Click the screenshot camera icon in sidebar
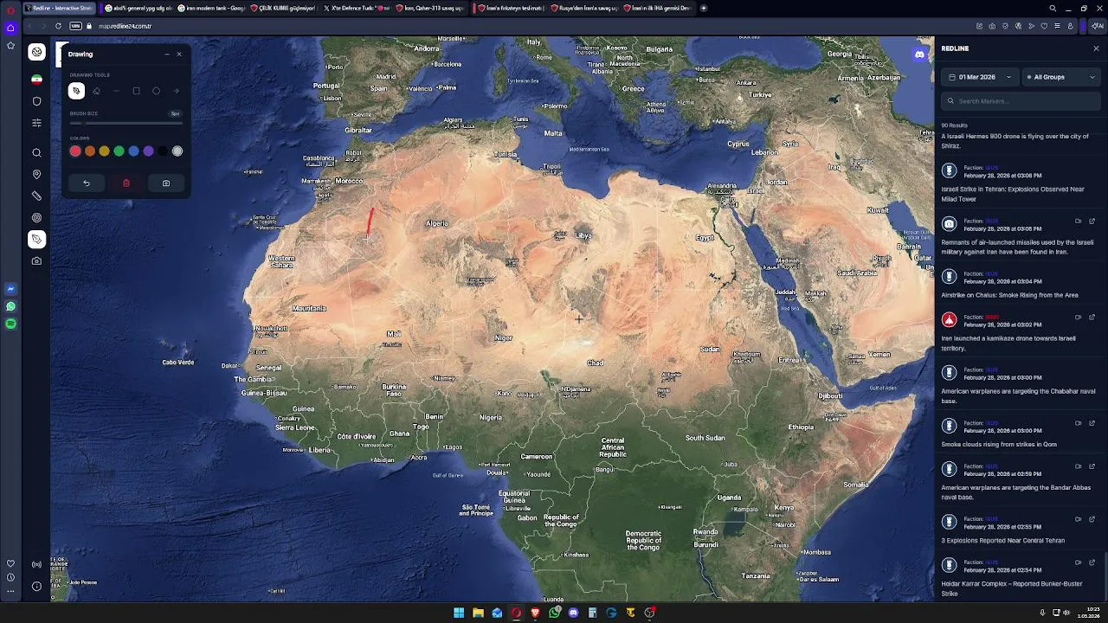Screen dimensions: 1108x623 36,261
